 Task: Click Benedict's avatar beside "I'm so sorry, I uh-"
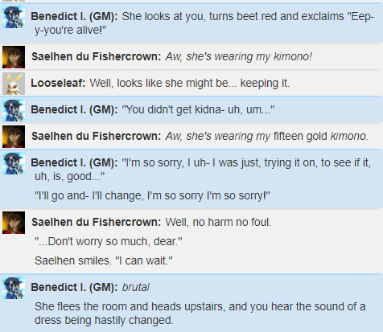[x=14, y=163]
